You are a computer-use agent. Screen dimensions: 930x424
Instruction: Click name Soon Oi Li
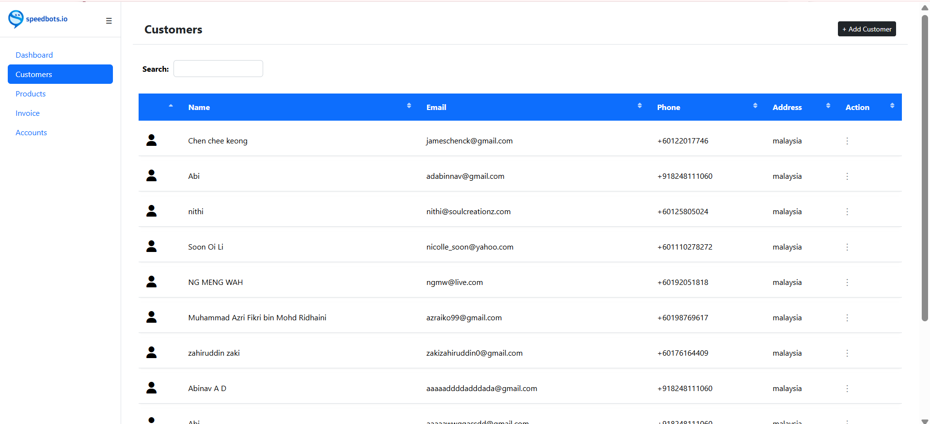click(x=205, y=247)
